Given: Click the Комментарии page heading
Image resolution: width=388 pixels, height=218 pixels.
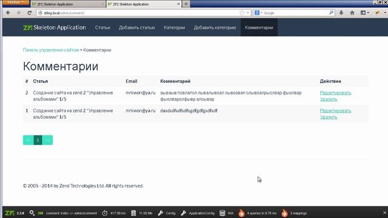Looking at the screenshot, I should pyautogui.click(x=61, y=66).
